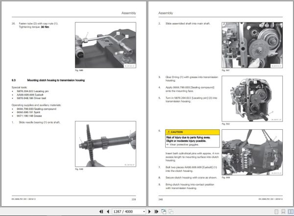Select the two-page facing view
The width and height of the screenshot is (294, 216).
[x=291, y=212]
